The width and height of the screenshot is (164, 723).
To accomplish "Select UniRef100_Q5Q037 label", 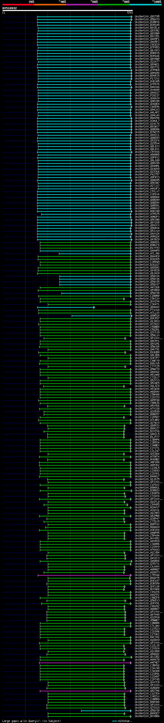I will pyautogui.click(x=147, y=285).
